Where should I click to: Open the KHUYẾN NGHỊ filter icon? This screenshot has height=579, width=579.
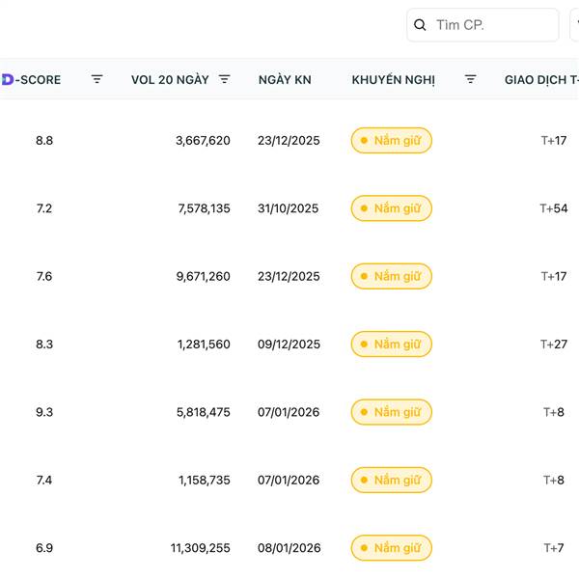click(x=470, y=79)
